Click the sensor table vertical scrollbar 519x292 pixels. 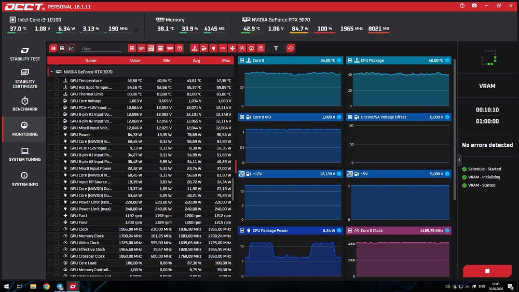(233, 189)
